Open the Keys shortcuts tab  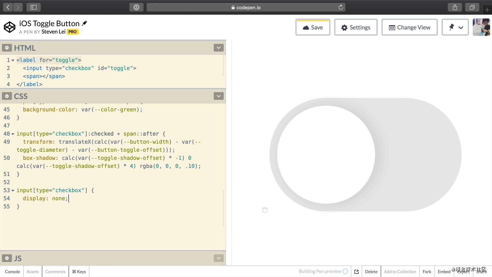(x=79, y=272)
